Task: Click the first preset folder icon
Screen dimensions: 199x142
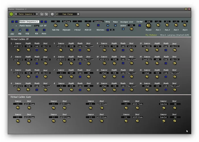Action: (x=42, y=14)
